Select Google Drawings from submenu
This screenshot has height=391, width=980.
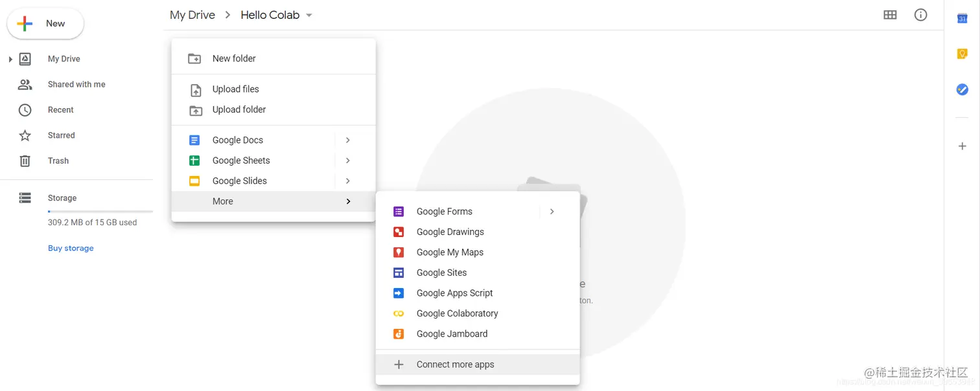[x=478, y=232]
